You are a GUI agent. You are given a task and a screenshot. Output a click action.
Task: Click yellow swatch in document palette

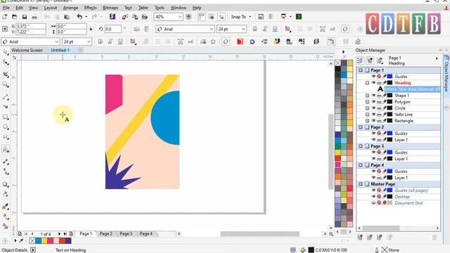pyautogui.click(x=44, y=240)
